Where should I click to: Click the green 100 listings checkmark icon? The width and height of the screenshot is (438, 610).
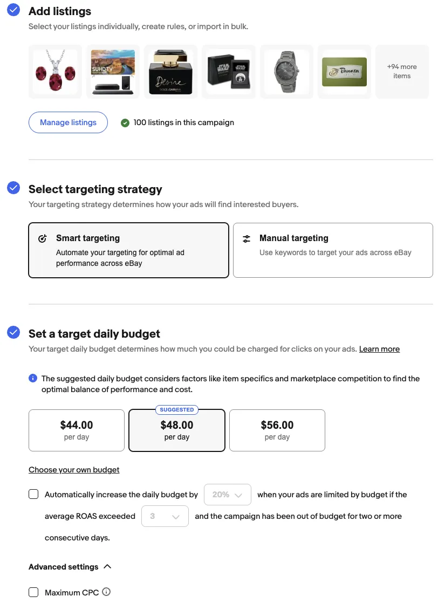pos(125,123)
